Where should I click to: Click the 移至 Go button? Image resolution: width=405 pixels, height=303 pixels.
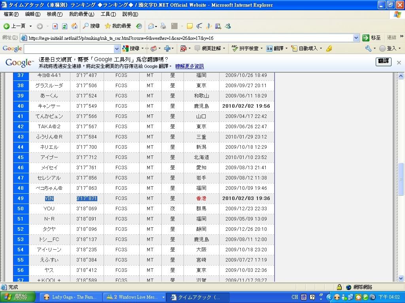pos(372,38)
